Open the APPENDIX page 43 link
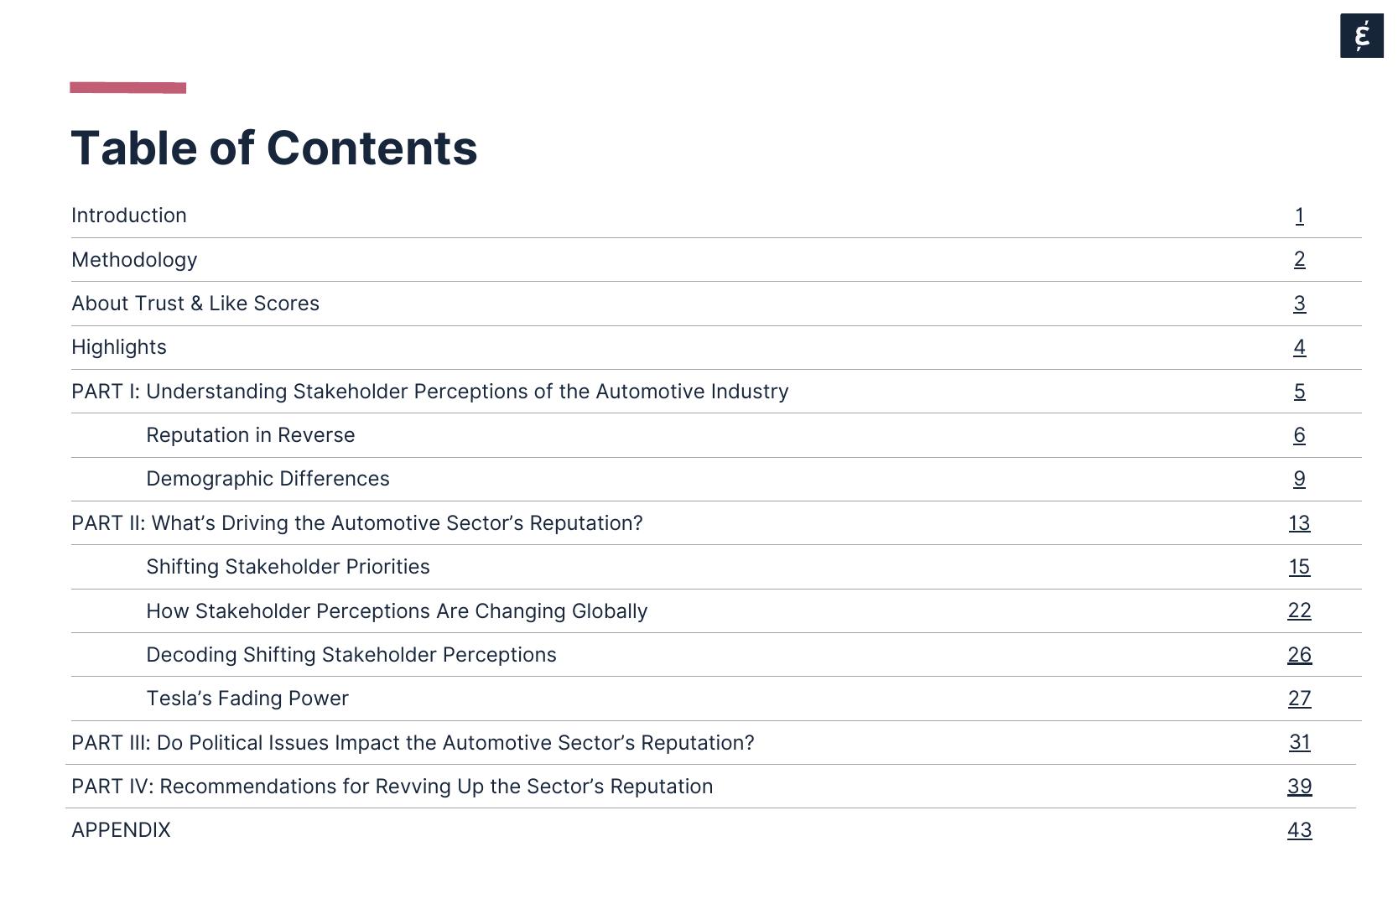This screenshot has width=1398, height=909. click(1299, 830)
